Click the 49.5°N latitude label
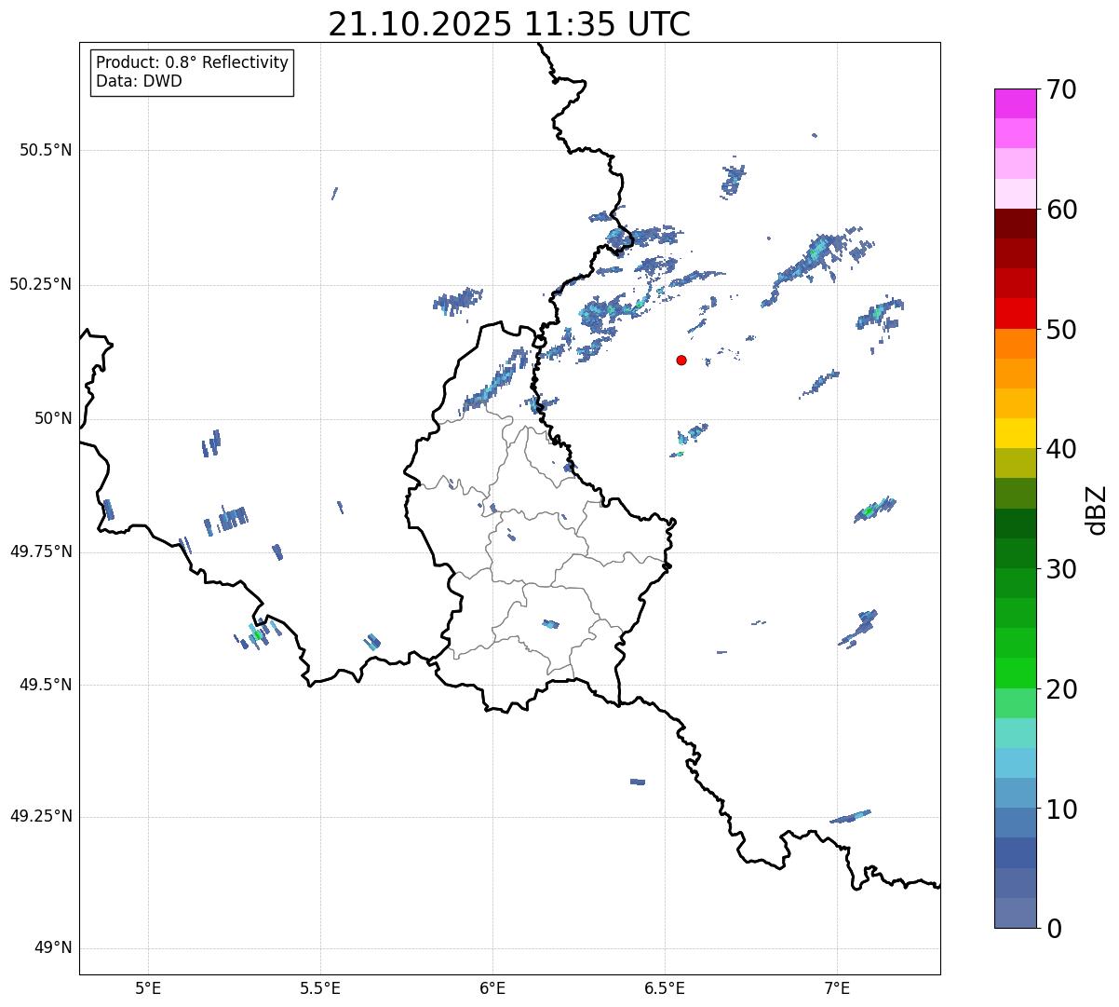1119x1007 pixels. (x=46, y=685)
